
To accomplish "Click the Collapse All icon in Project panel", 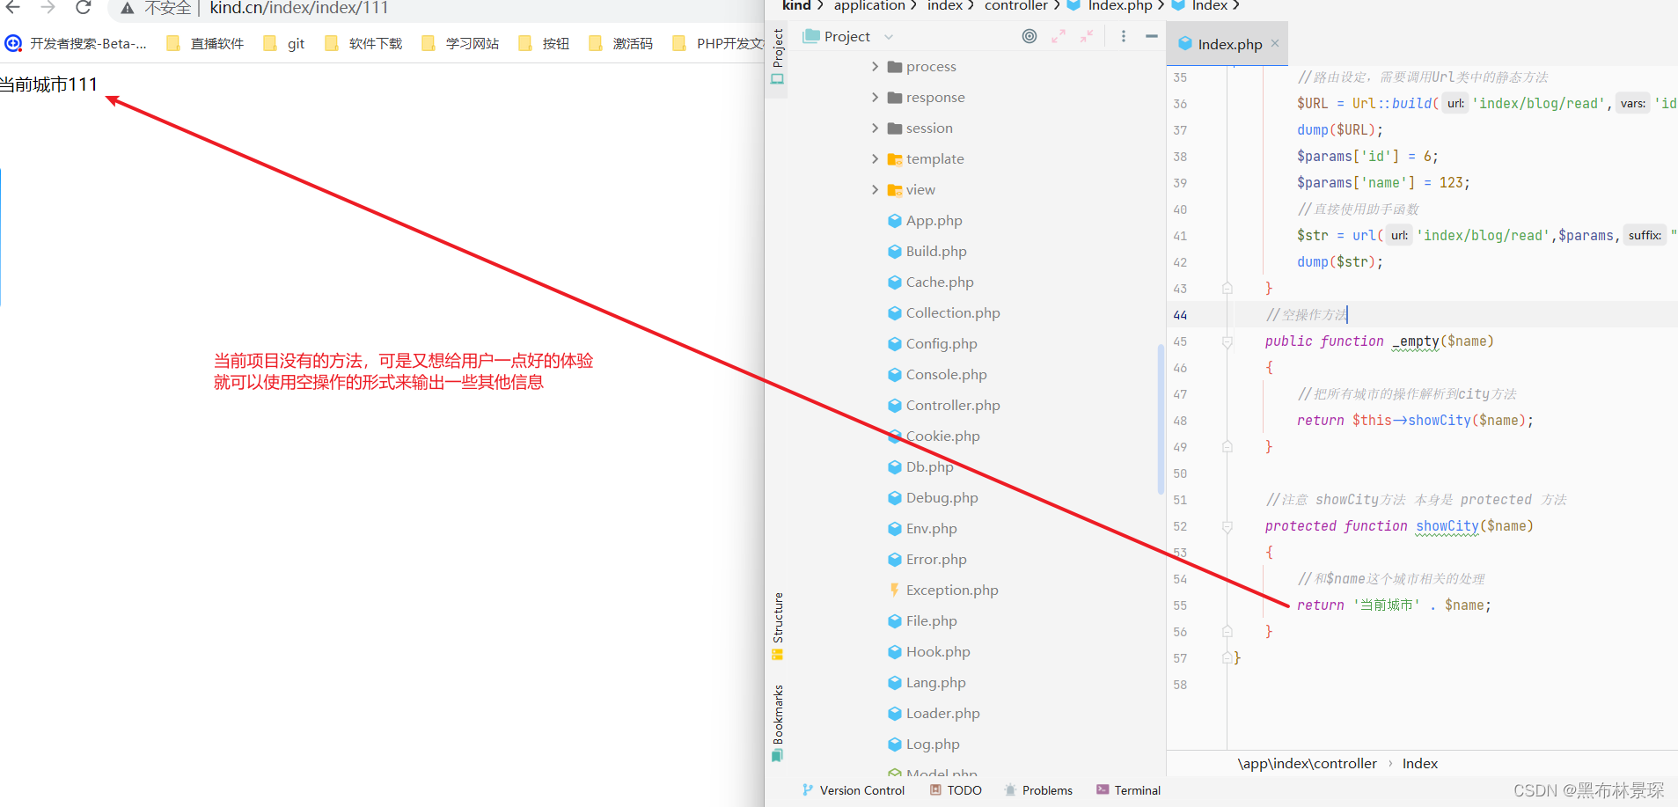I will (x=1087, y=36).
